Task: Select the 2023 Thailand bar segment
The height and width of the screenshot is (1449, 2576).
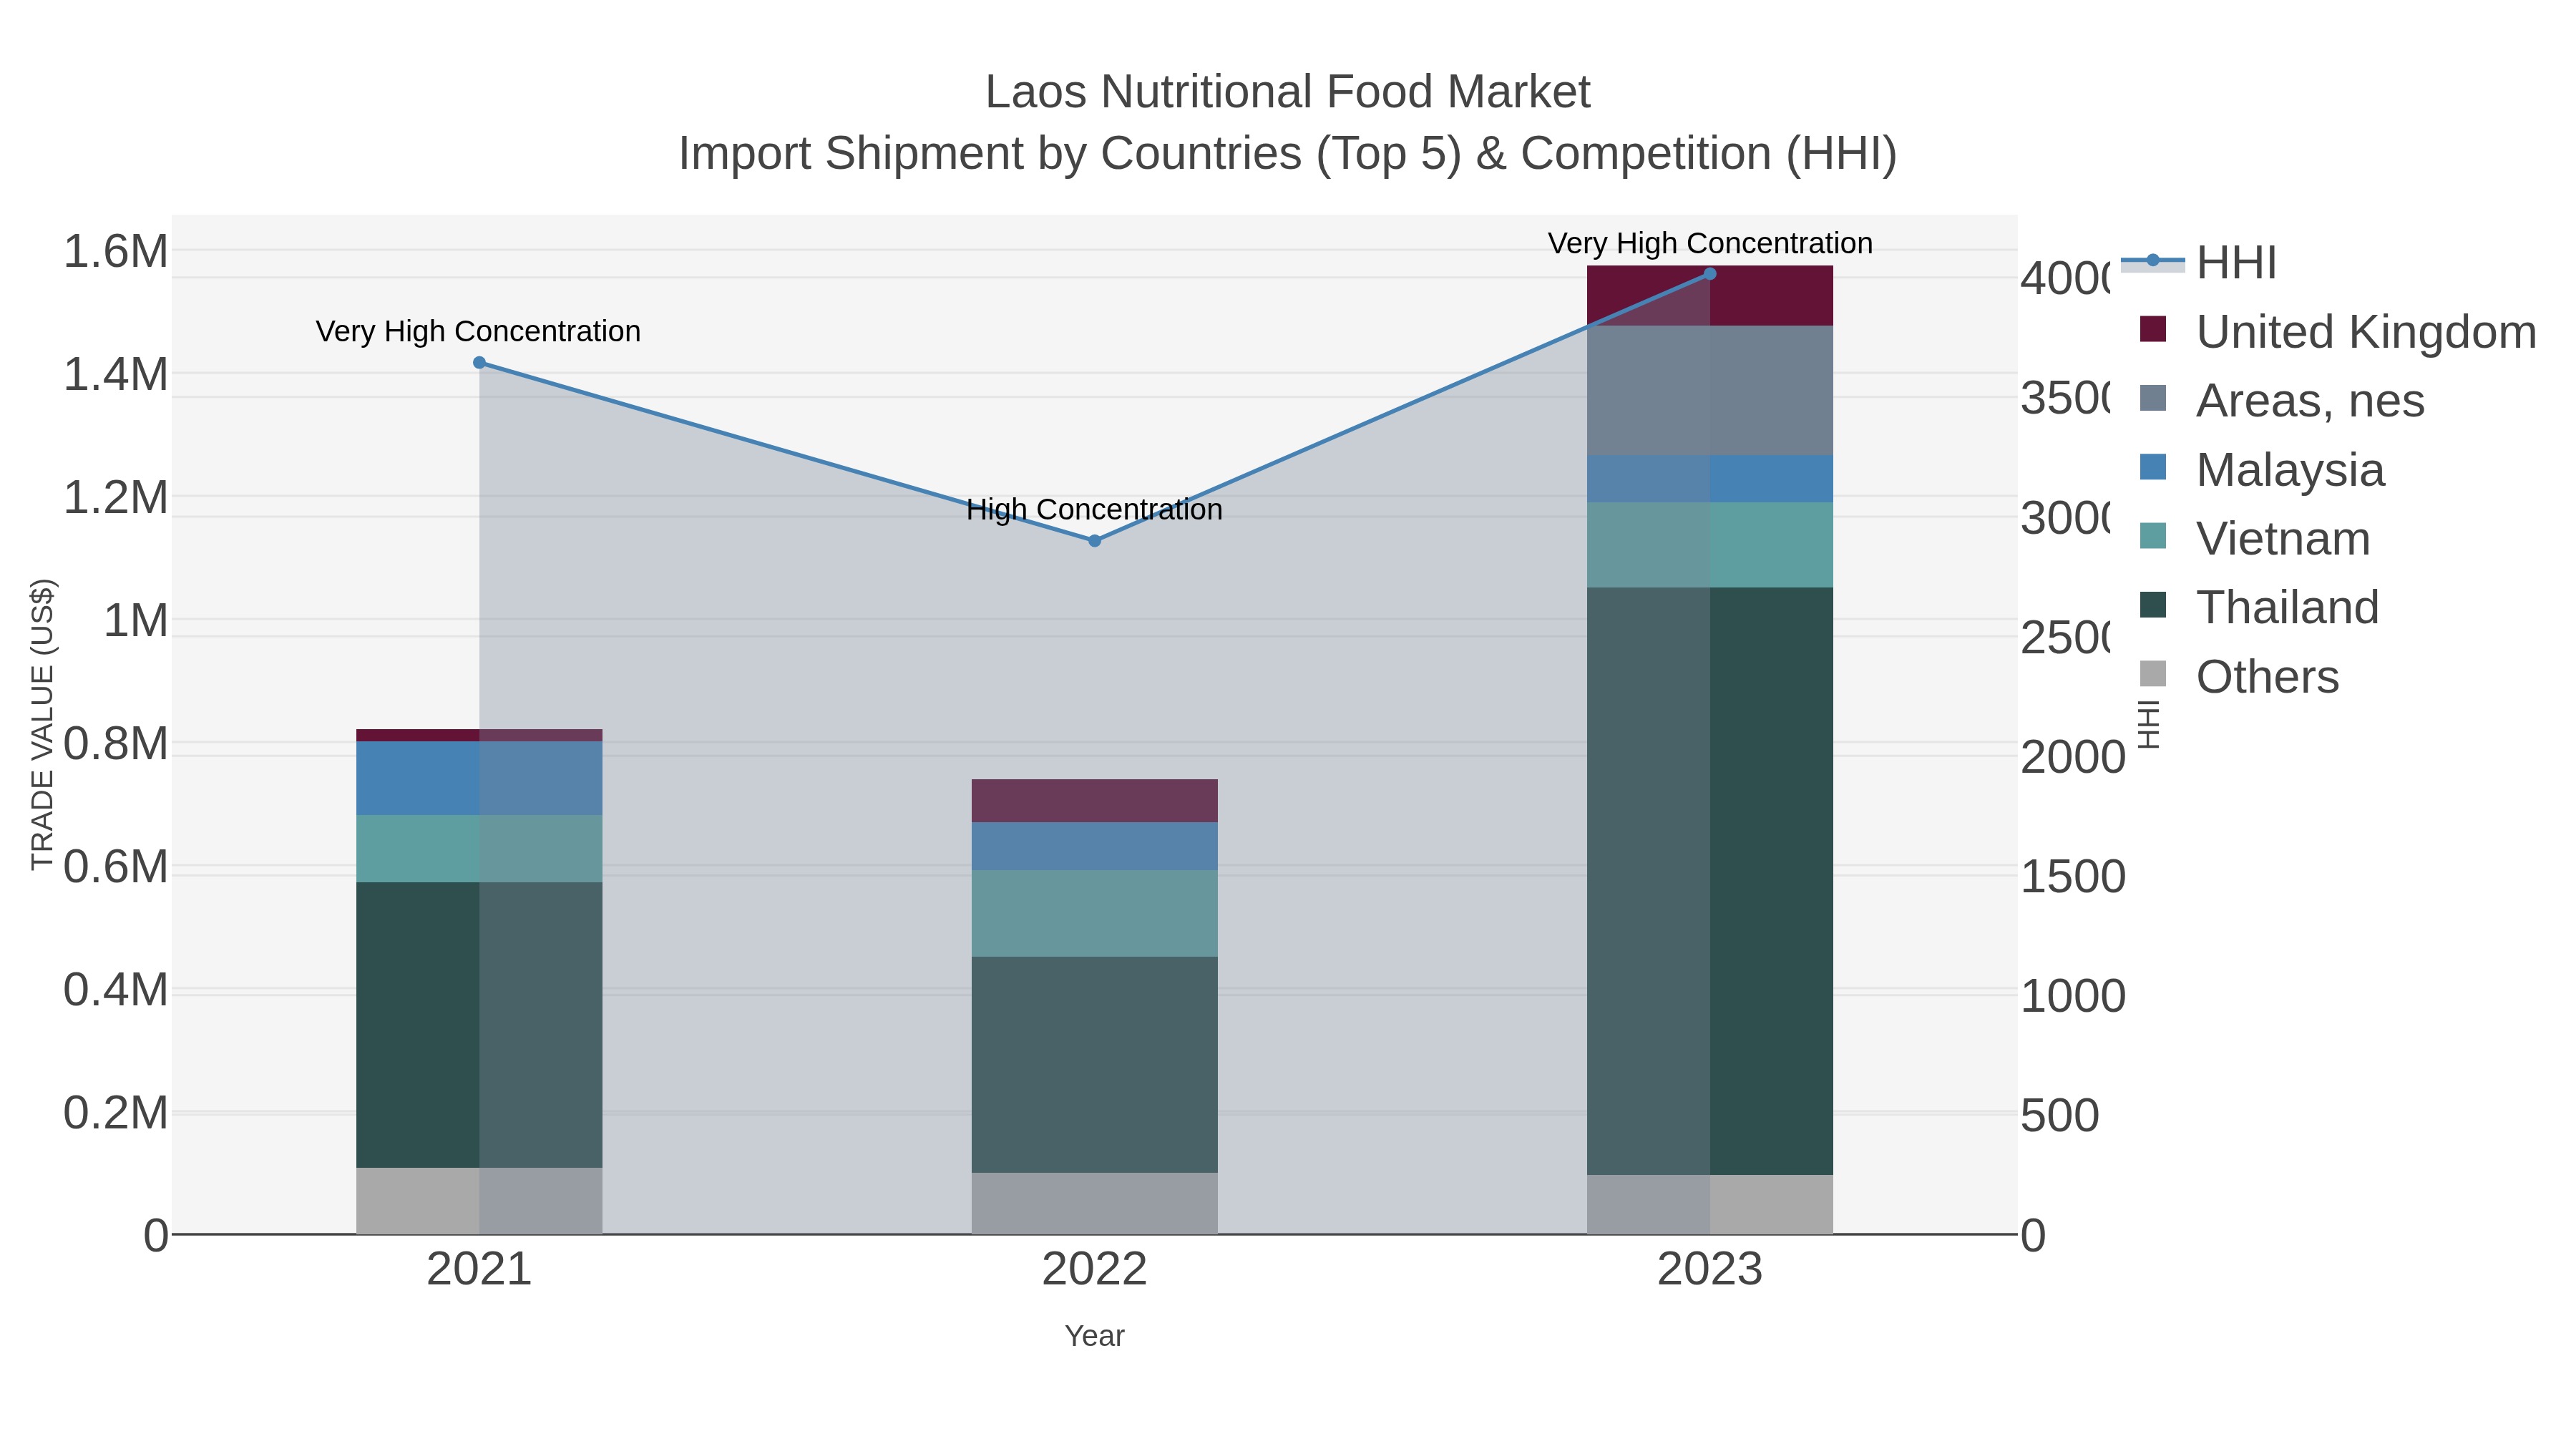Action: pyautogui.click(x=1710, y=881)
